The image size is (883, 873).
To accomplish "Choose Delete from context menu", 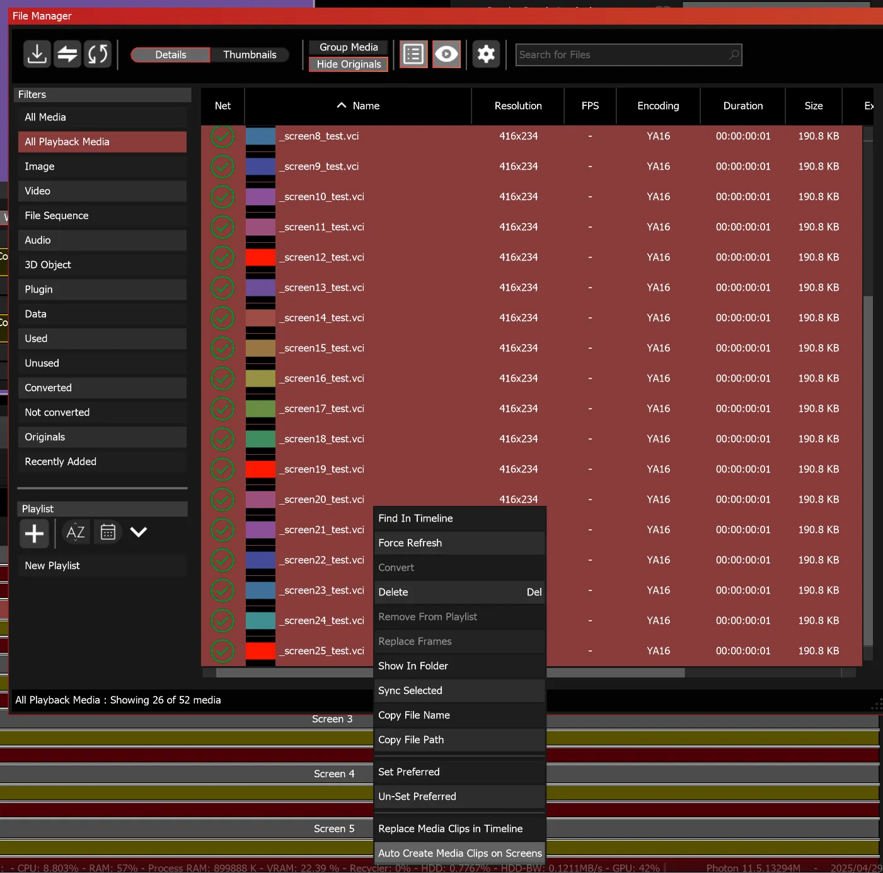I will (x=459, y=592).
